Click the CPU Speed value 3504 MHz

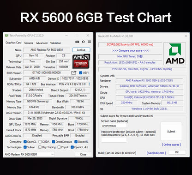tap(126, 103)
